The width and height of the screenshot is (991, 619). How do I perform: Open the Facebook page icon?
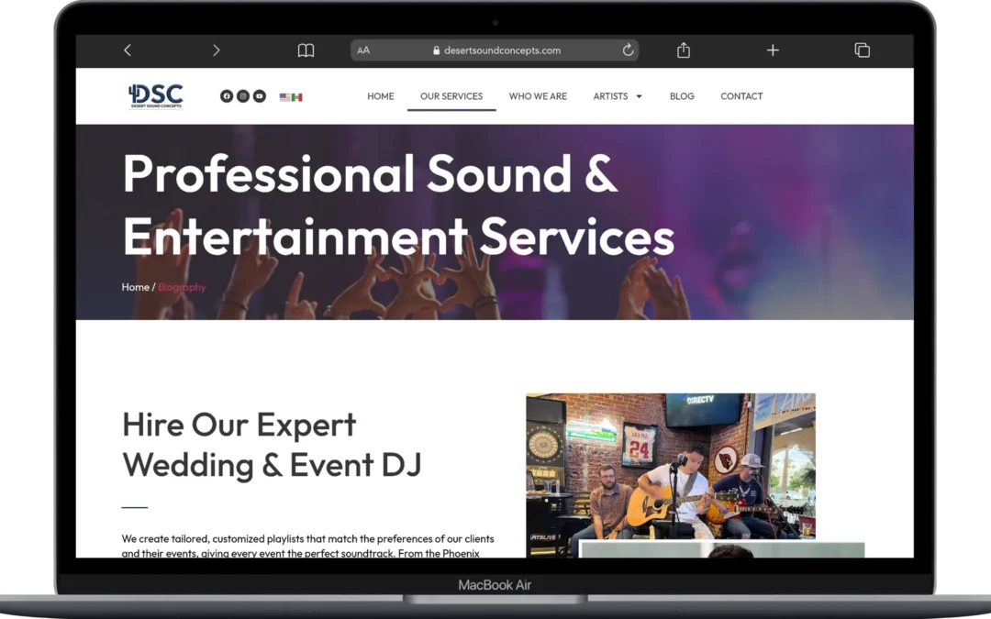click(x=227, y=95)
